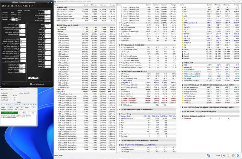The width and height of the screenshot is (242, 159).
Task: Click the chip icon beside System: ASUS header
Action: click(x=57, y=7)
